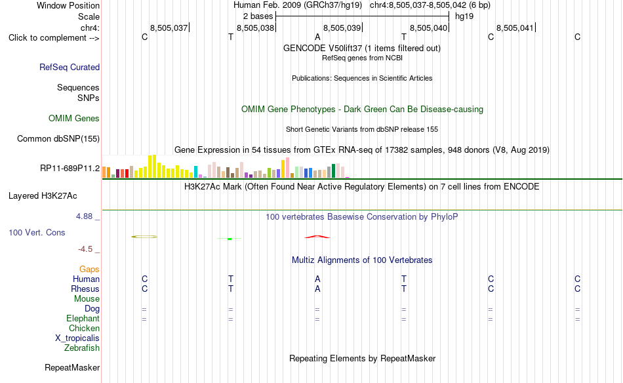
Task: Click Gene Expression in 54 tissues GTEx title
Action: coord(362,150)
